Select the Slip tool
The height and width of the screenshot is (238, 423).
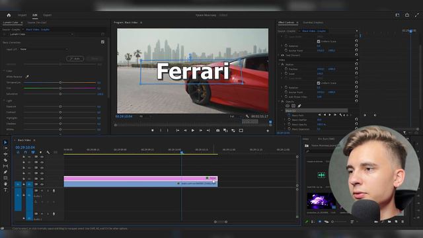[x=5, y=166]
